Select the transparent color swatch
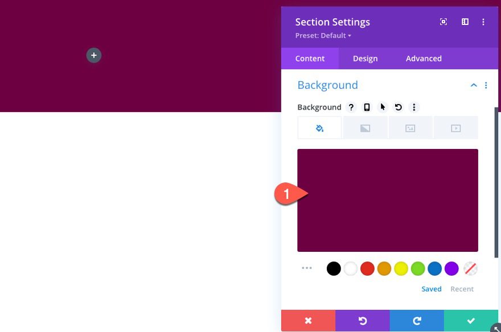 (469, 268)
